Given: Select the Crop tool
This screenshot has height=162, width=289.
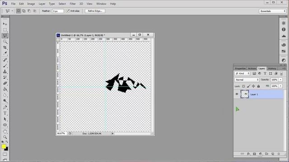Looking at the screenshot, I should (5, 47).
